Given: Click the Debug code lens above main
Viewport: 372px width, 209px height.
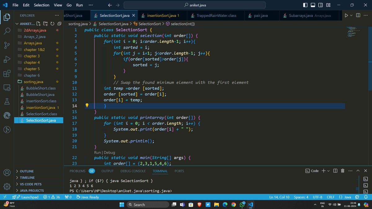Looking at the screenshot, I should (109, 152).
